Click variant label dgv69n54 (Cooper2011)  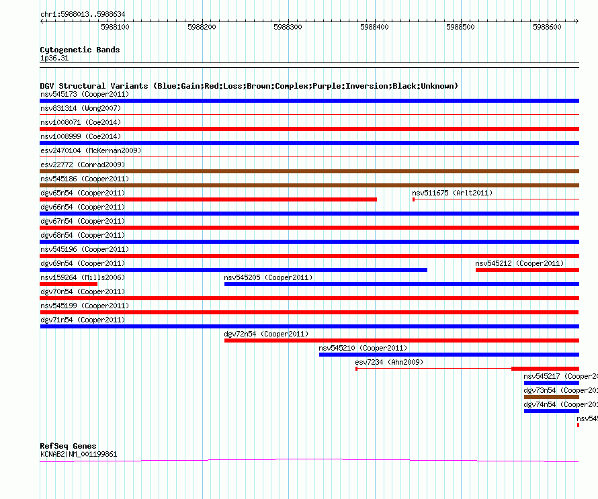[x=83, y=263]
